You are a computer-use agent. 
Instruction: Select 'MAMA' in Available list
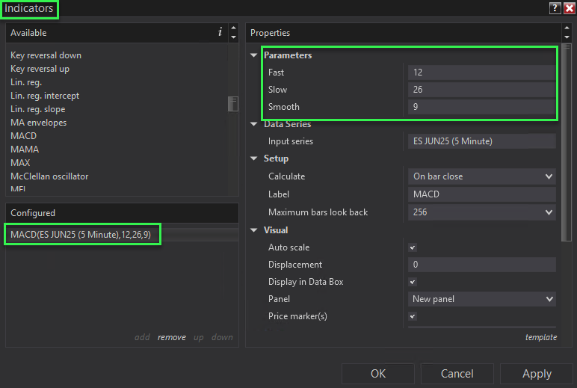tap(25, 150)
